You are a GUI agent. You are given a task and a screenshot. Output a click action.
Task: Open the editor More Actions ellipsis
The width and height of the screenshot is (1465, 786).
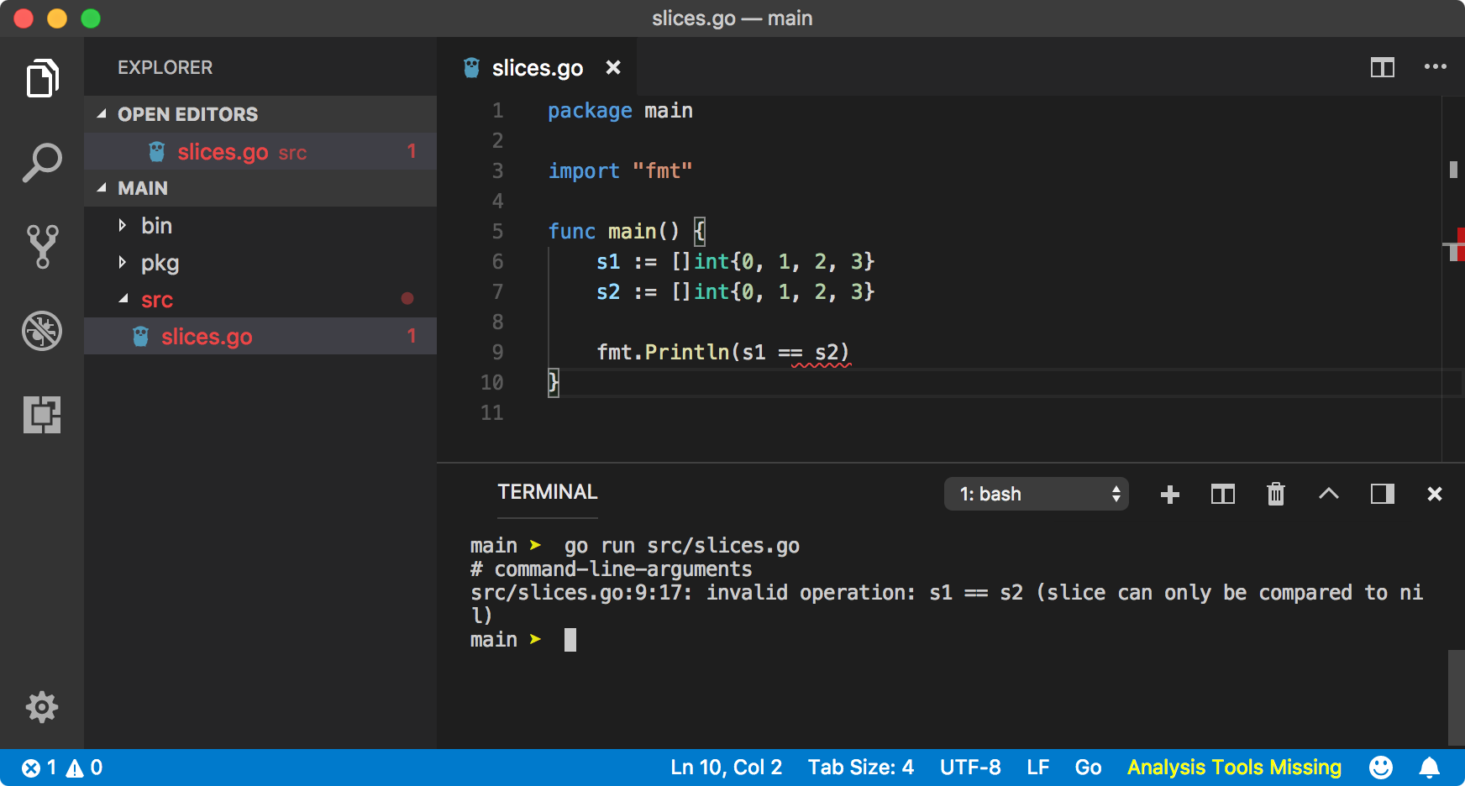point(1436,67)
